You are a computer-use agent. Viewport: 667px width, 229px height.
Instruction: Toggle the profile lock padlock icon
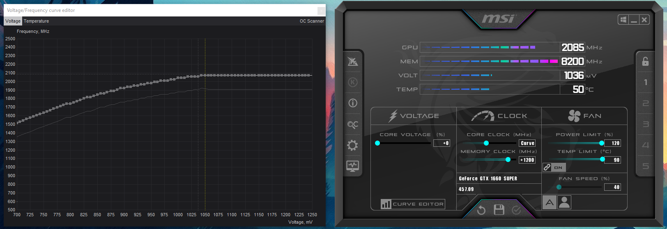(x=645, y=61)
